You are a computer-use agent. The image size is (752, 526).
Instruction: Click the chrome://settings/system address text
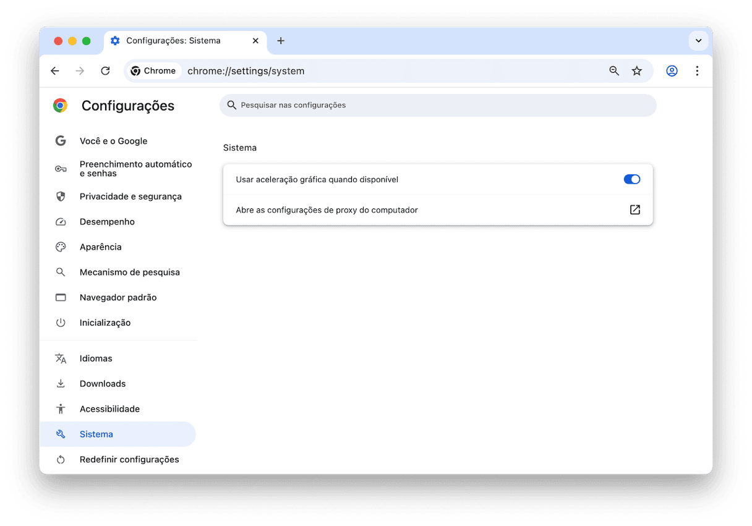tap(246, 71)
